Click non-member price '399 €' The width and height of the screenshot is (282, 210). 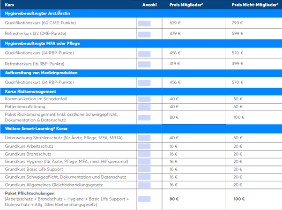pos(237,64)
